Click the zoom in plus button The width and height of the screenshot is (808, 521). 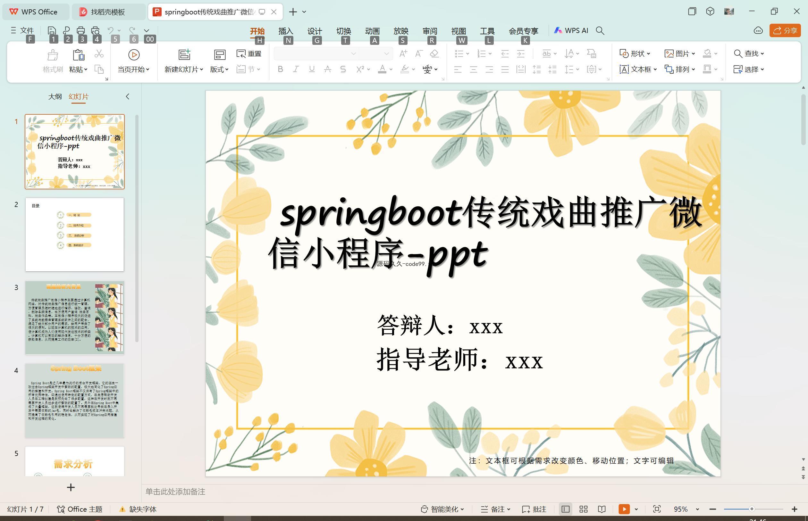[x=795, y=509]
